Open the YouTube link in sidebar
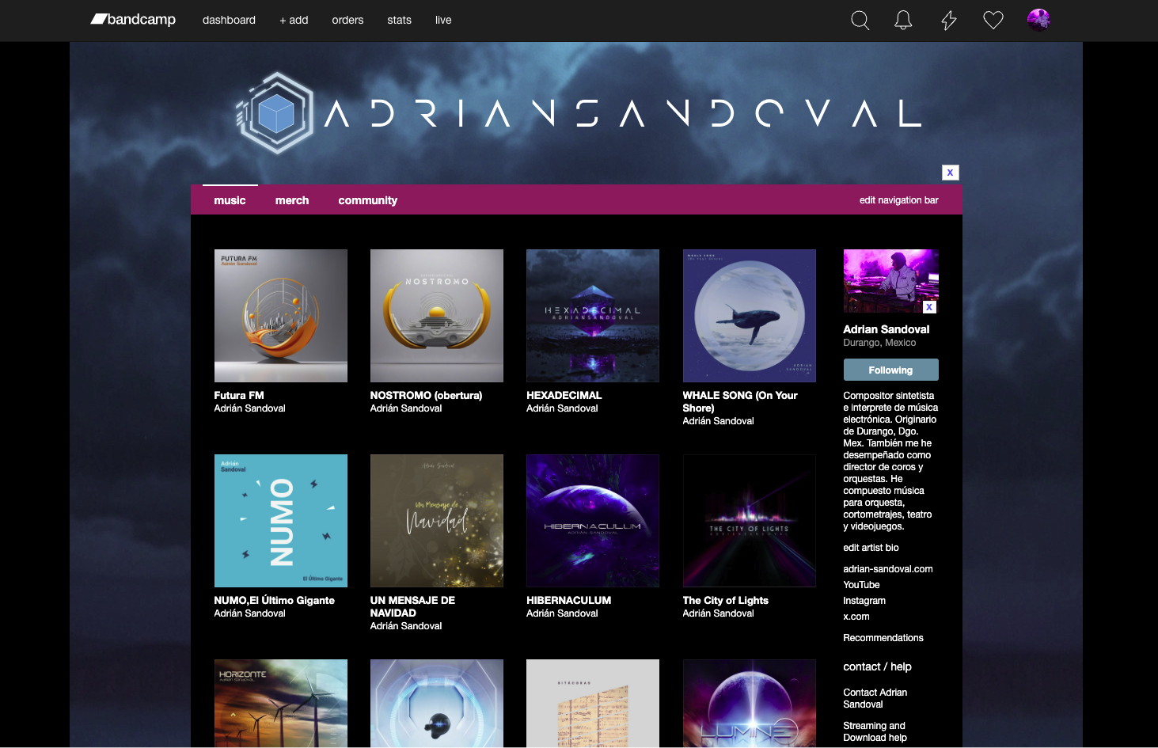 [x=861, y=585]
